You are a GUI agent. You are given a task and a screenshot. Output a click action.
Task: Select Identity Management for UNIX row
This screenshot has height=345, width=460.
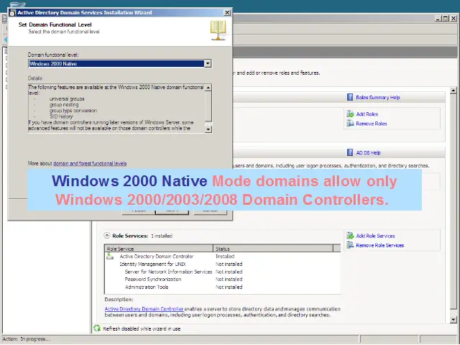(222, 264)
